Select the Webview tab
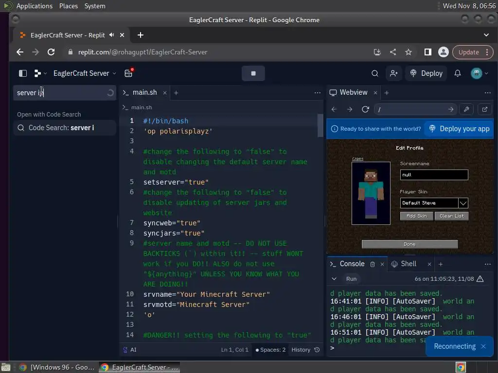 pyautogui.click(x=349, y=92)
